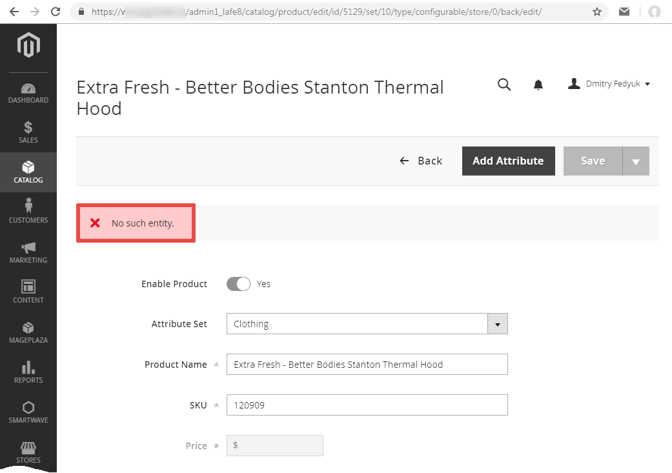Open the Customers sidebar menu
Screen dimensions: 672x473
tap(28, 212)
